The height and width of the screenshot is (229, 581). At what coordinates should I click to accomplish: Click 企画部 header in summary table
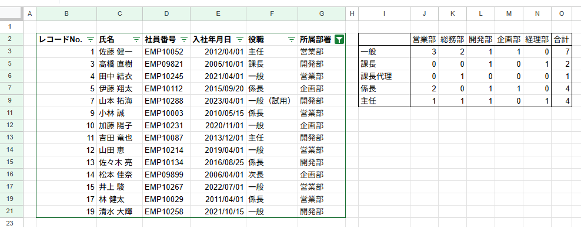509,39
